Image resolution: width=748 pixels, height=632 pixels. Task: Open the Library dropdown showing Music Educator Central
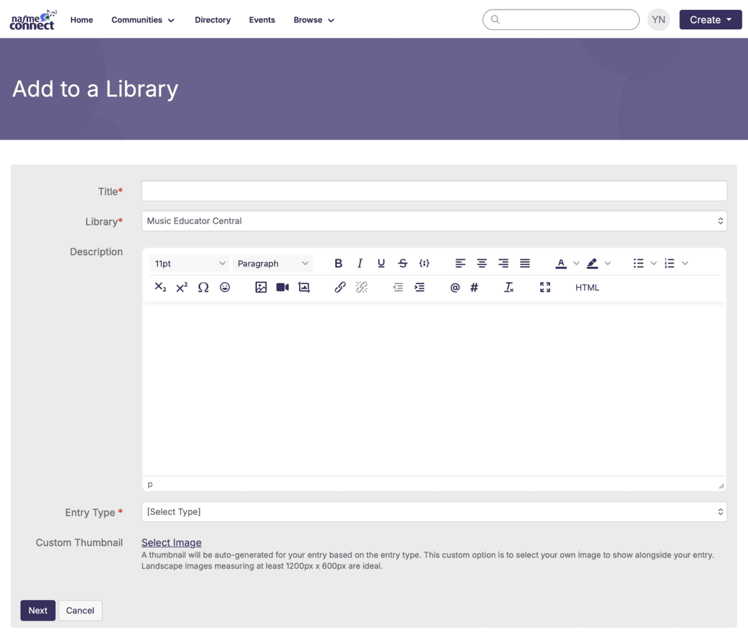[434, 221]
